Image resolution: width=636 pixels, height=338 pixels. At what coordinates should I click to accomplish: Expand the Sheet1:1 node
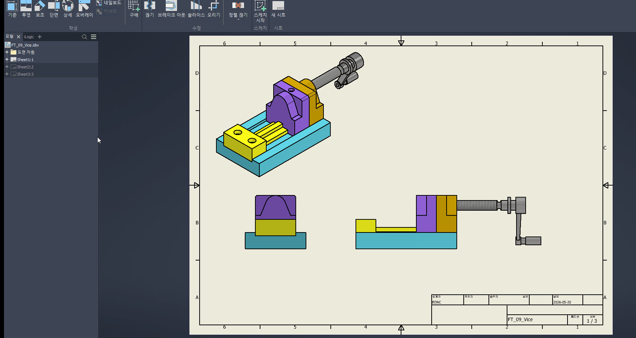(x=7, y=59)
